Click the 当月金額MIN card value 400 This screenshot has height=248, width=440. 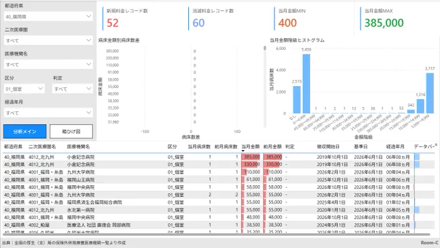pyautogui.click(x=287, y=23)
